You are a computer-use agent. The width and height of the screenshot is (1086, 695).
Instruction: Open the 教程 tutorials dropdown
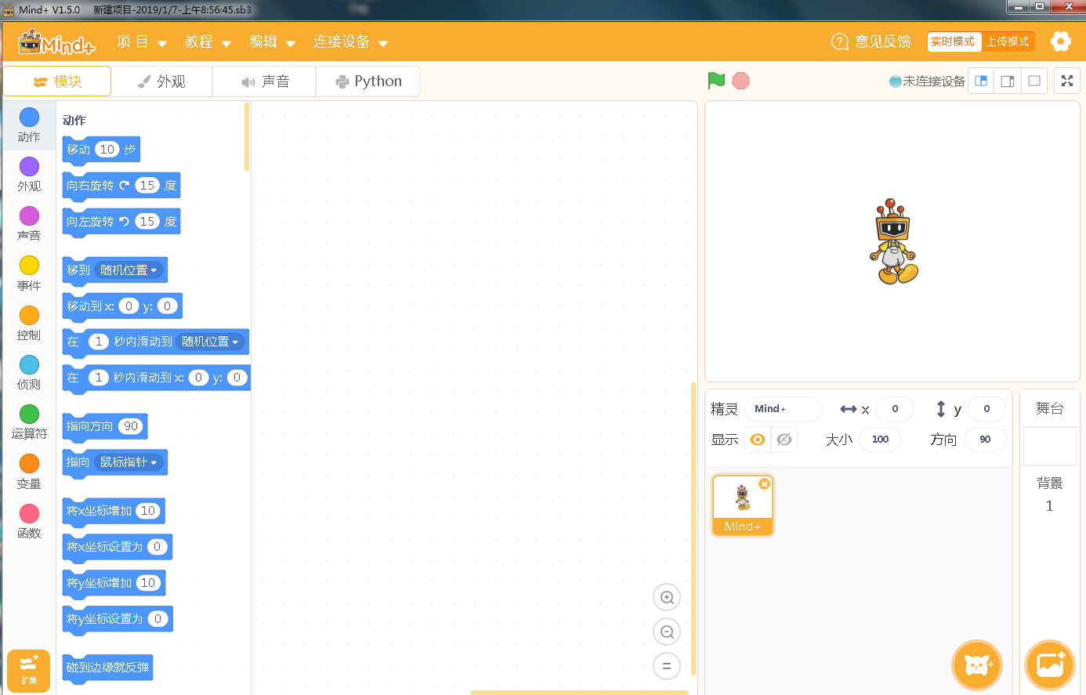click(x=208, y=42)
